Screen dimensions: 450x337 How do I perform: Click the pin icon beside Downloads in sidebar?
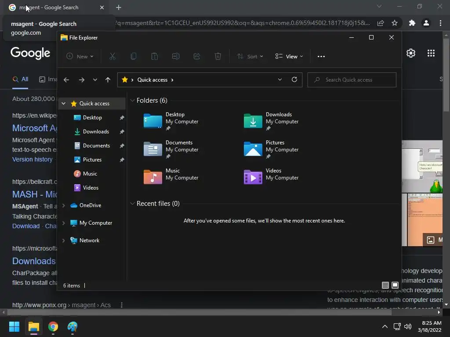pos(122,132)
